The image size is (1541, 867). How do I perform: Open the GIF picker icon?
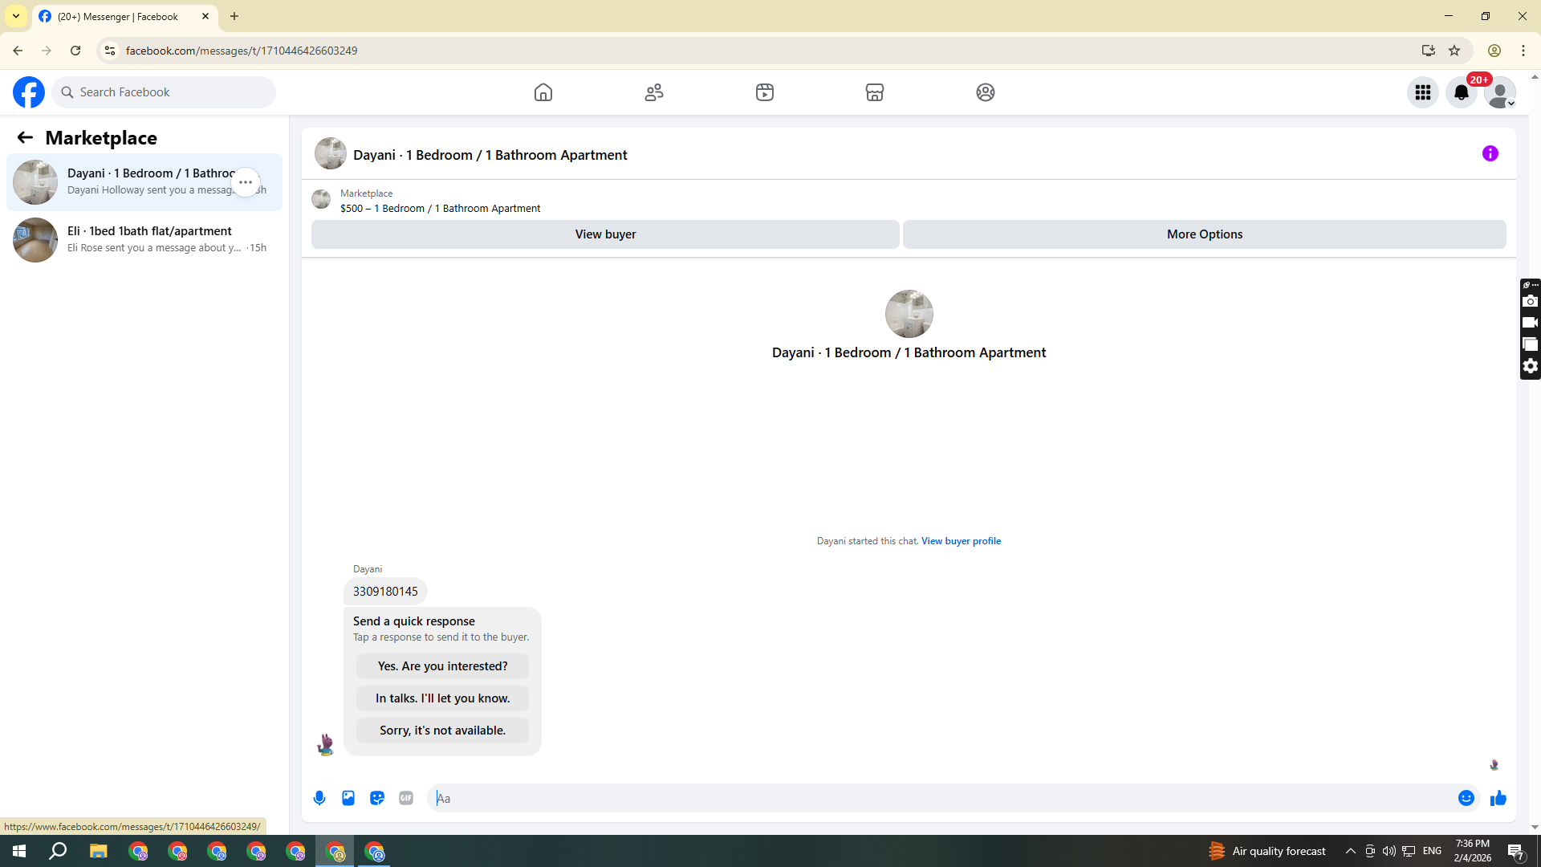[x=406, y=798]
